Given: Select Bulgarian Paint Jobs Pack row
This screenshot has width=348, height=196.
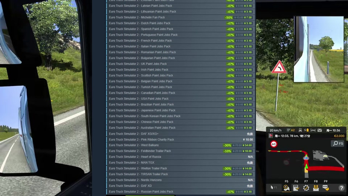Looking at the screenshot, I should 180,58.
